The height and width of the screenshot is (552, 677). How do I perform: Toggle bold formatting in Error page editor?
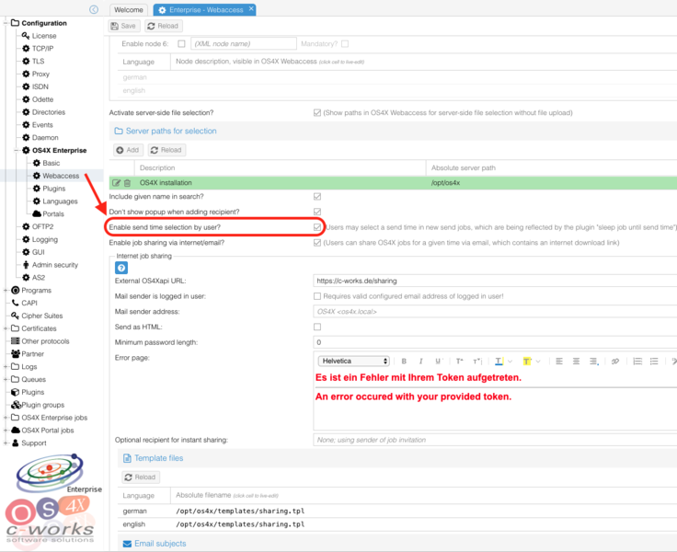tap(405, 362)
